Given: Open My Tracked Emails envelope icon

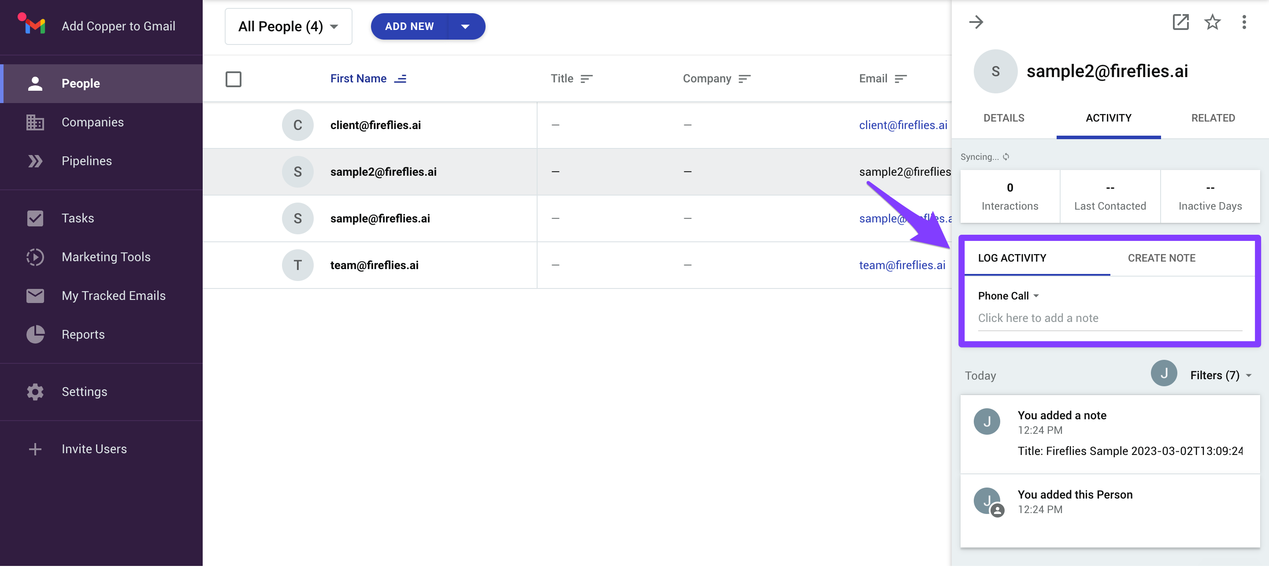Looking at the screenshot, I should coord(35,296).
